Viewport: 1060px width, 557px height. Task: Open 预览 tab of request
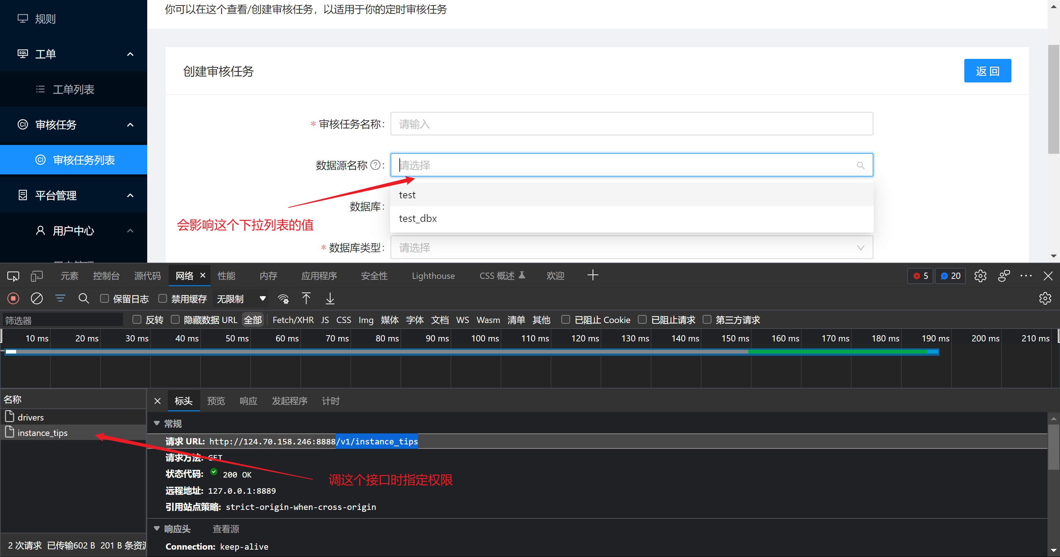[216, 401]
